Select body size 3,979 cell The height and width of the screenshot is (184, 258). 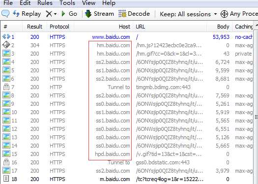(x=223, y=171)
